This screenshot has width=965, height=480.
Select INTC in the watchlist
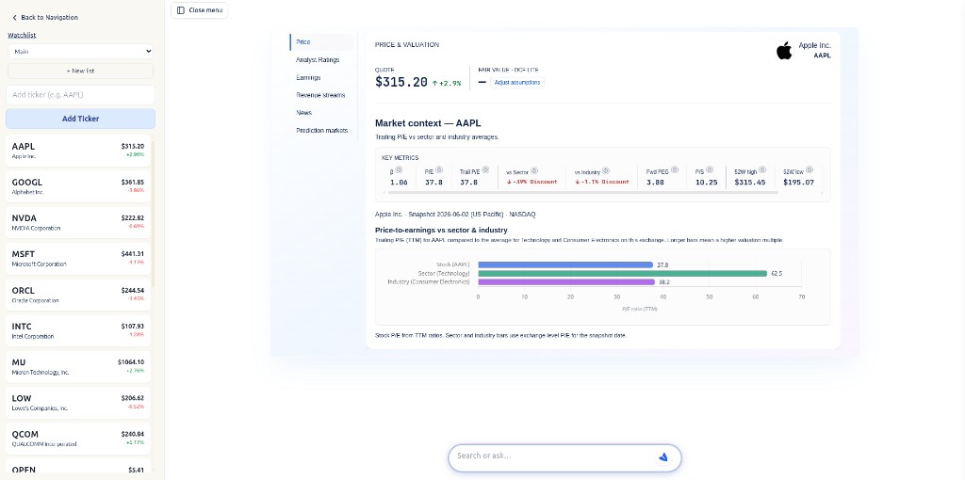pyautogui.click(x=78, y=330)
